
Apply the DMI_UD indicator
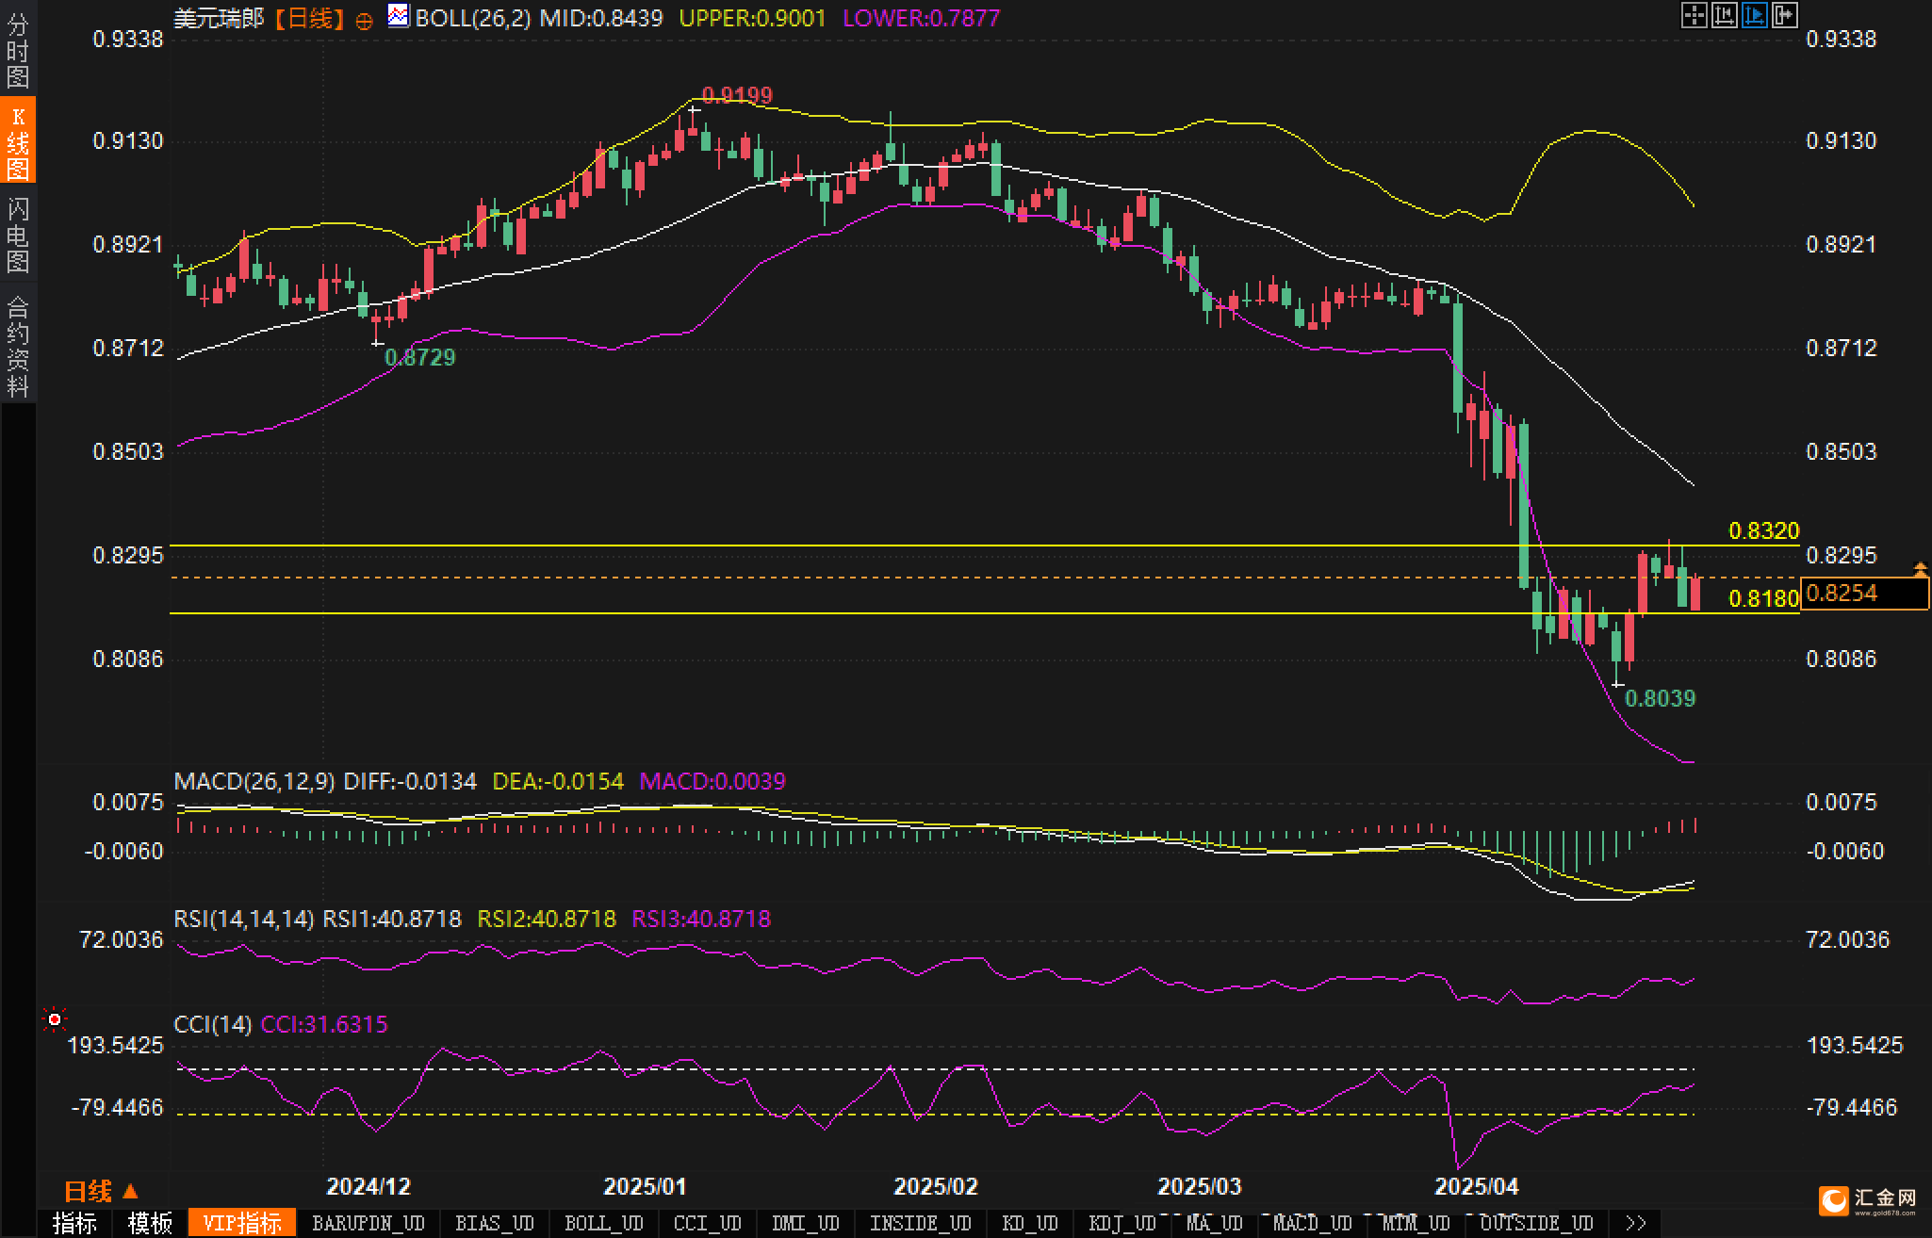coord(806,1223)
